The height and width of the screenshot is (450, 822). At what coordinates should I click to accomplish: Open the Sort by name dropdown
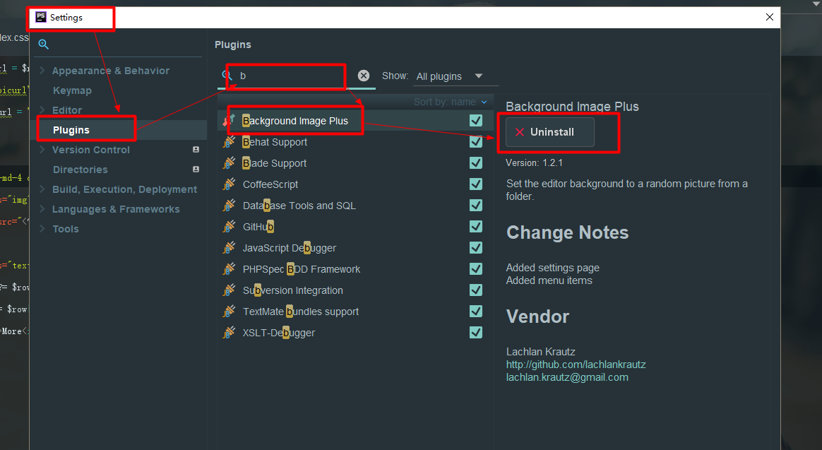point(450,102)
